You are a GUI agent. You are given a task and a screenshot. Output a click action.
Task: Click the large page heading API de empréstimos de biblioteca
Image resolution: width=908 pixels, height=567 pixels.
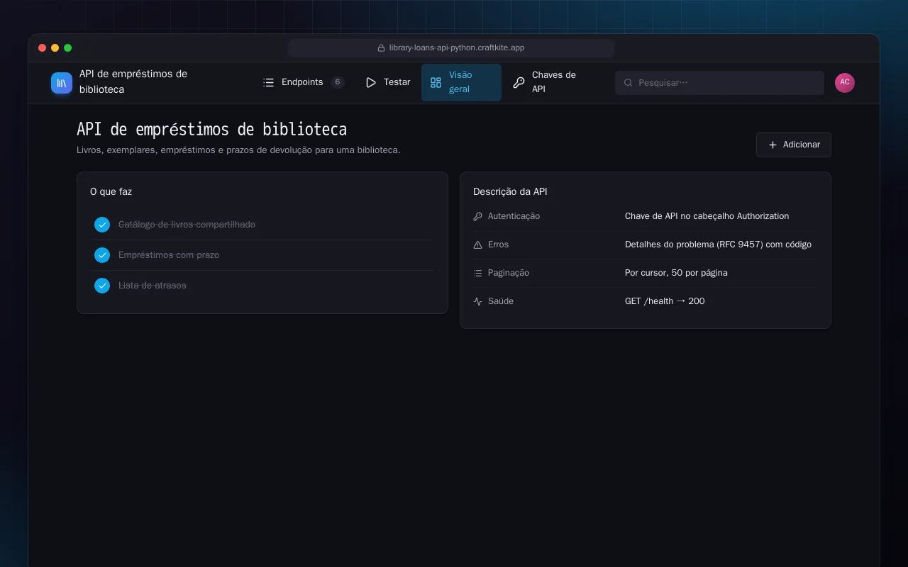point(211,130)
